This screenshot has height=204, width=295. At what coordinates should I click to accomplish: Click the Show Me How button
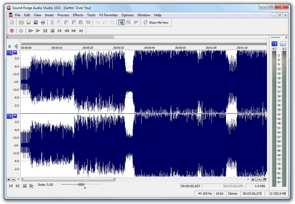click(x=156, y=22)
